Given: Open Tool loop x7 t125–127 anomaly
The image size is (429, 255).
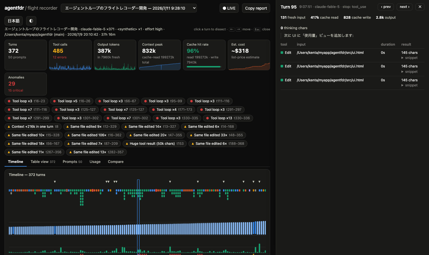Looking at the screenshot, I should tap(124, 110).
